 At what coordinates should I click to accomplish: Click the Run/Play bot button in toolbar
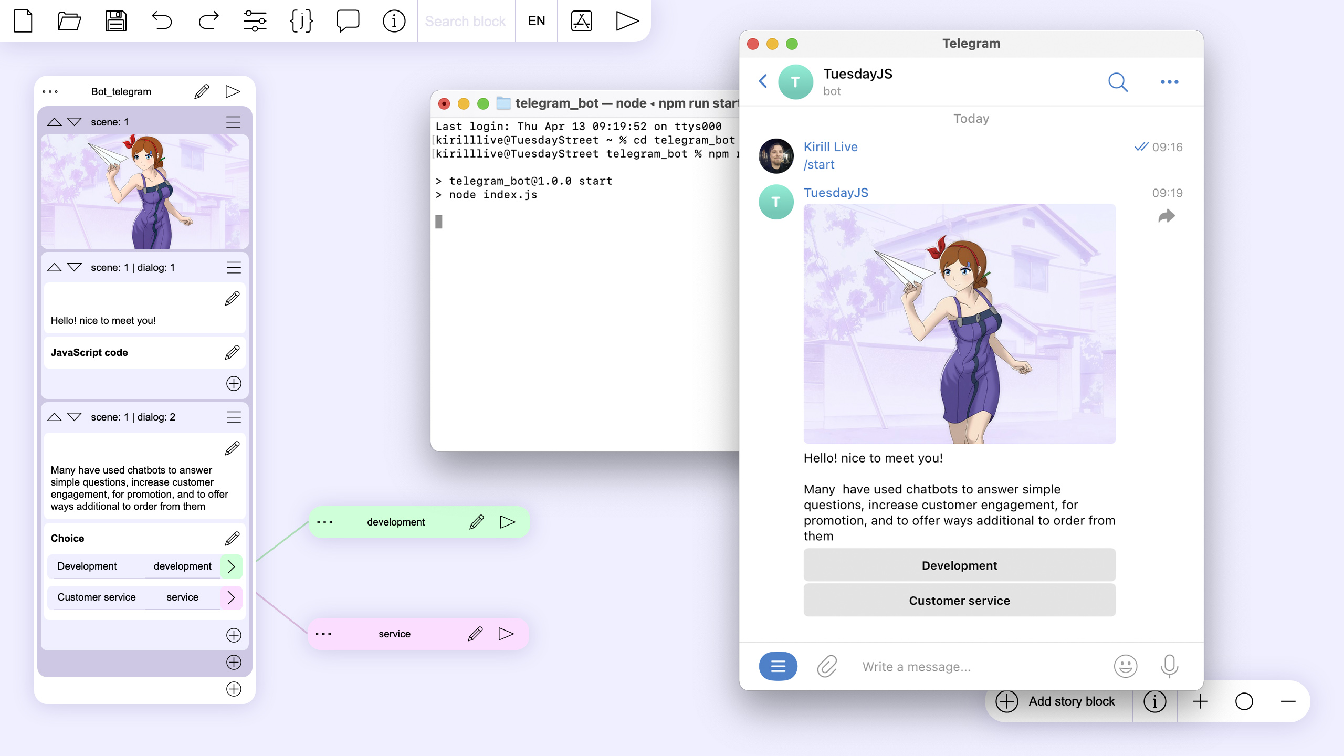[x=627, y=20]
